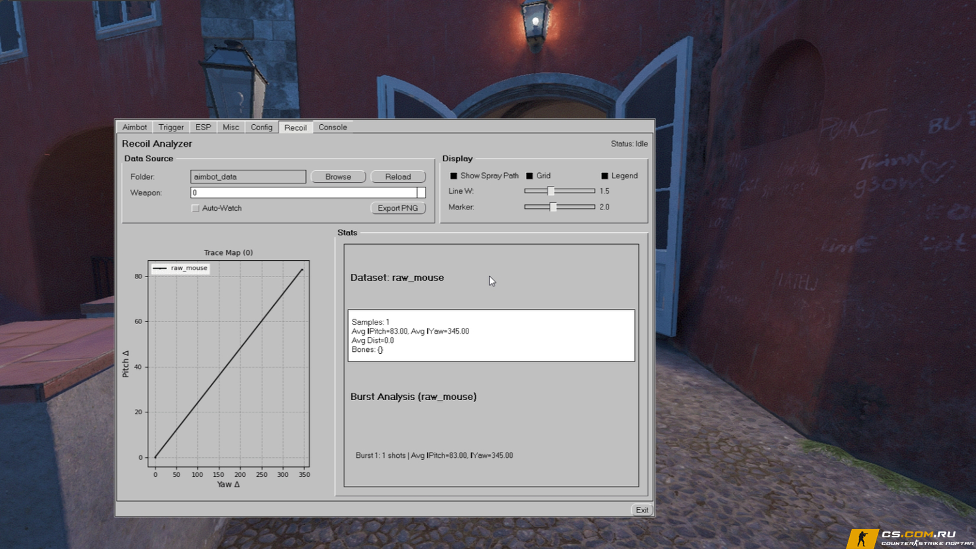976x549 pixels.
Task: Toggle the Legend checkbox
Action: tap(604, 176)
